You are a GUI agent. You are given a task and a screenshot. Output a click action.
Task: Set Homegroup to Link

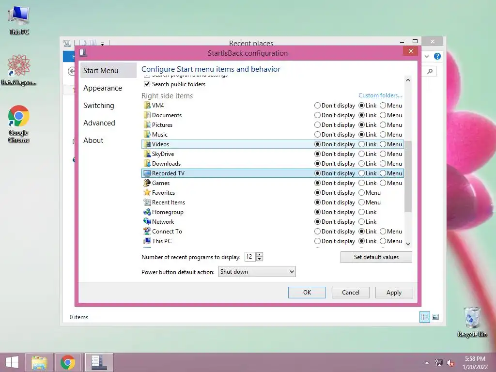[x=361, y=212]
